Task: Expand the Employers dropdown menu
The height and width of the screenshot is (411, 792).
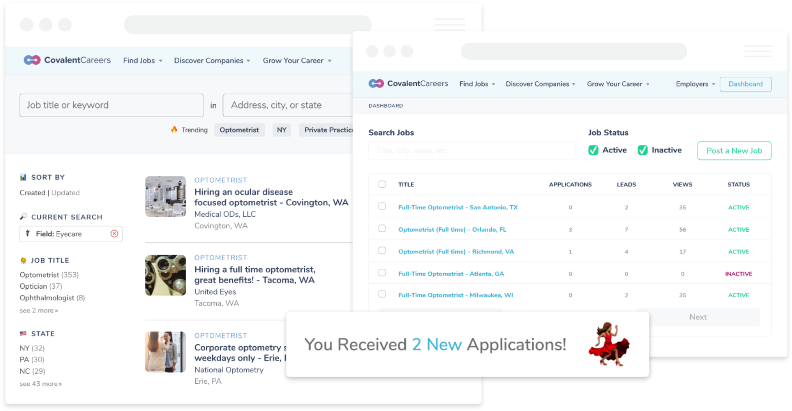Action: click(695, 84)
